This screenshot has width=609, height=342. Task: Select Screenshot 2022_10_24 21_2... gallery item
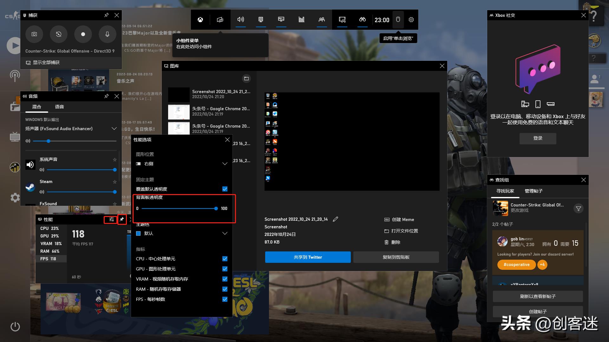click(x=209, y=94)
